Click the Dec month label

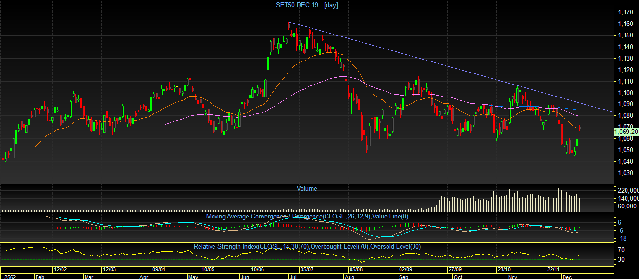[x=568, y=277]
